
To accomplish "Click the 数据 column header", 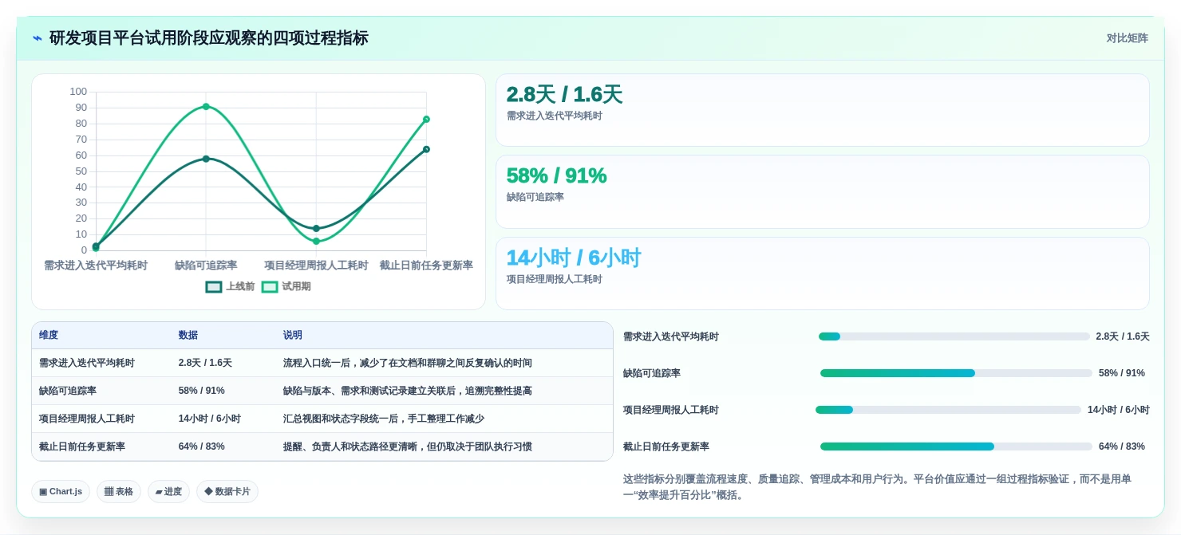I will (188, 336).
